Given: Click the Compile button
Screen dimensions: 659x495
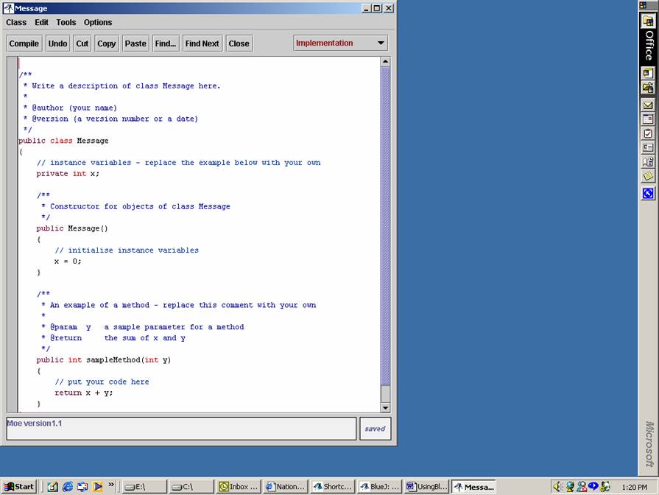Looking at the screenshot, I should (24, 43).
